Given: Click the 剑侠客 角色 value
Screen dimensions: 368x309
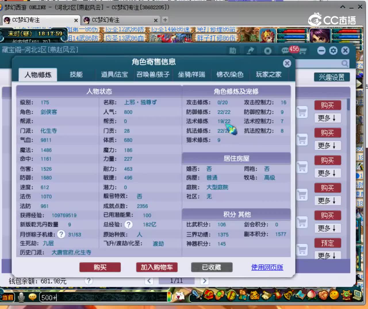Looking at the screenshot, I should point(49,112).
